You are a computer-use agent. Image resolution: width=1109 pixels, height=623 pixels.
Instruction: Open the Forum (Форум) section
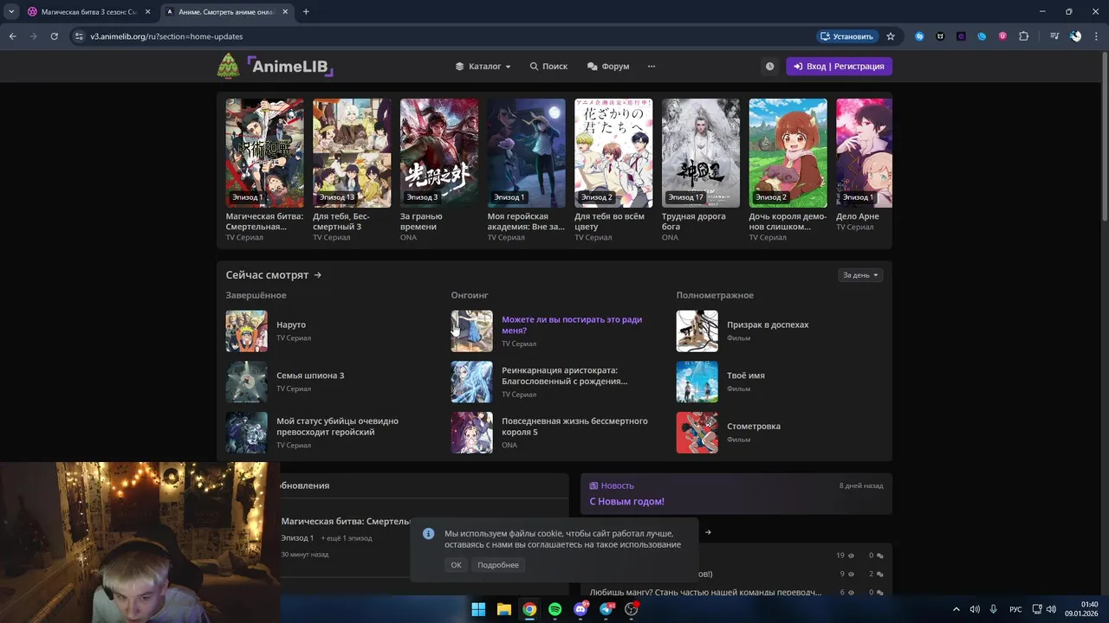(608, 66)
